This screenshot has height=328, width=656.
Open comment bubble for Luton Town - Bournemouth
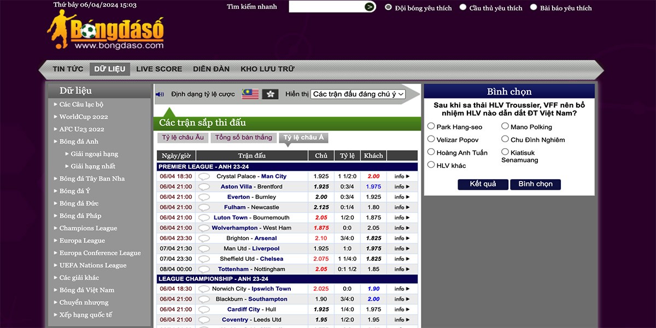204,218
